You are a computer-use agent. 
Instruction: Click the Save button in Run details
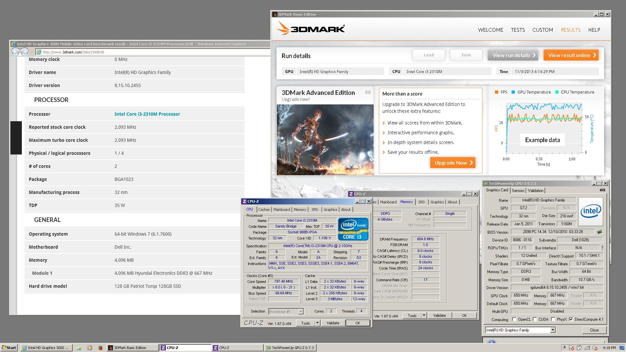pyautogui.click(x=466, y=55)
